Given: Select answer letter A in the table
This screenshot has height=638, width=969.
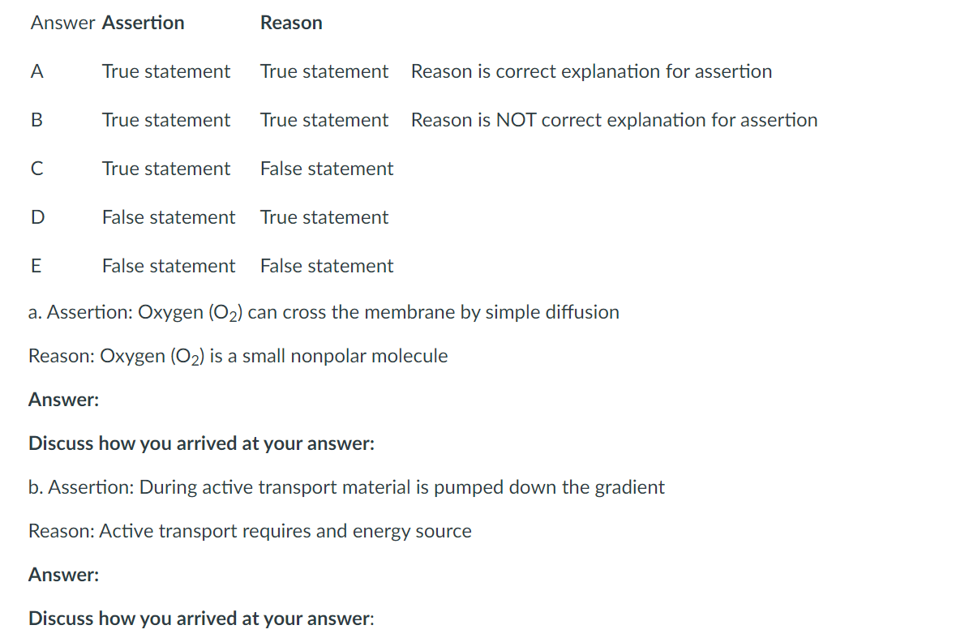Looking at the screenshot, I should [x=36, y=71].
